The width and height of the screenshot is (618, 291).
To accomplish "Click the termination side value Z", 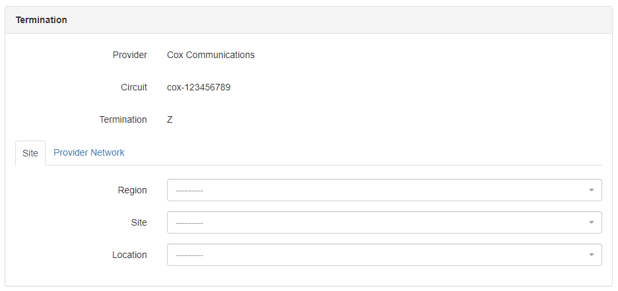I will [x=170, y=119].
